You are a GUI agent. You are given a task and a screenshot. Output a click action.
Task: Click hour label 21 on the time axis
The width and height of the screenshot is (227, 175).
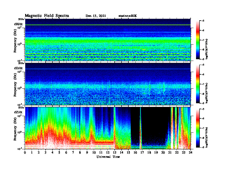tap(170, 153)
